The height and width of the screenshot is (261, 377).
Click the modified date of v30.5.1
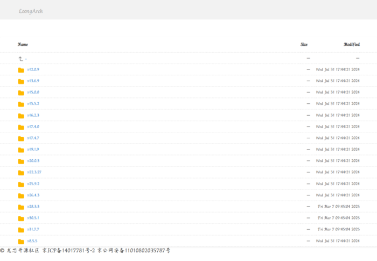click(339, 218)
